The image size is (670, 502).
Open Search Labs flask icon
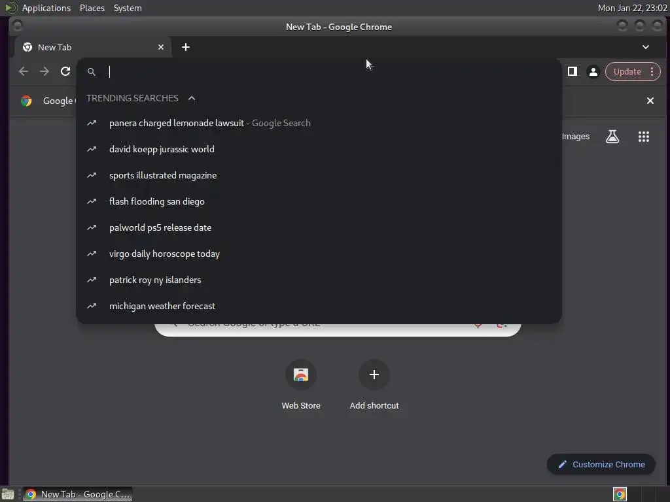[612, 137]
